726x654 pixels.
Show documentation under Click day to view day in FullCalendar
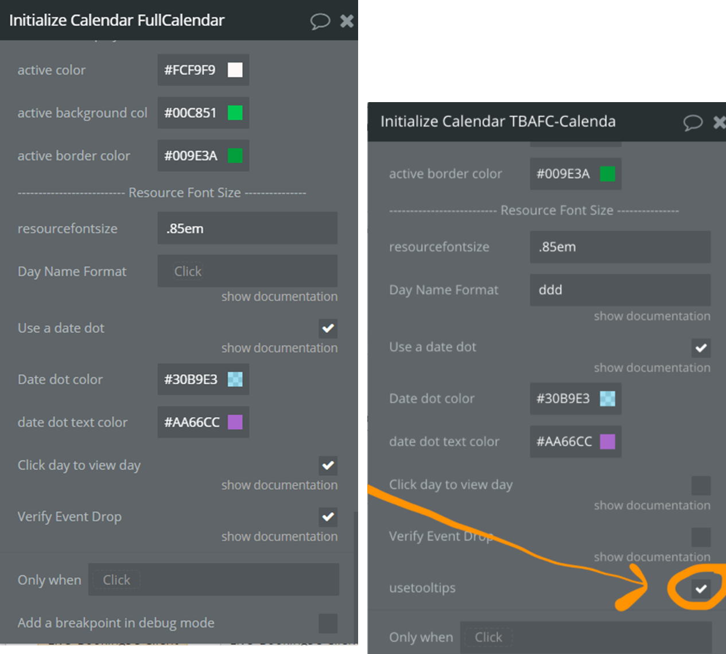(279, 485)
